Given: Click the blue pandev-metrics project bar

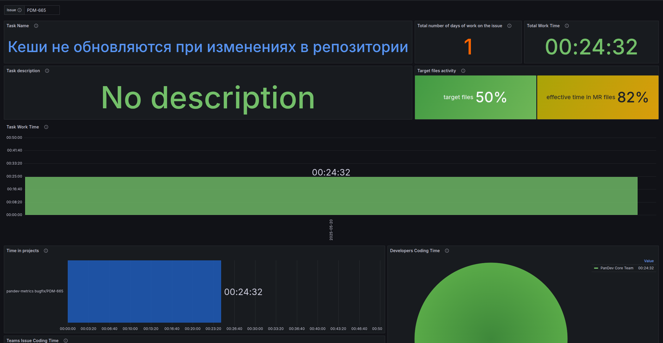Looking at the screenshot, I should [144, 291].
